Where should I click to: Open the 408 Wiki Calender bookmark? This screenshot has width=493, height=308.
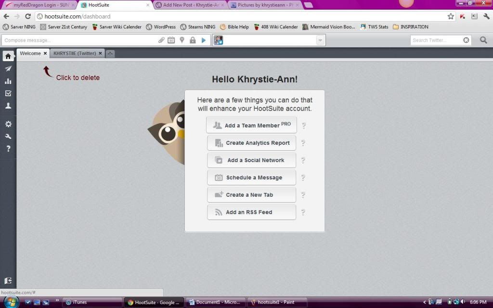275,27
